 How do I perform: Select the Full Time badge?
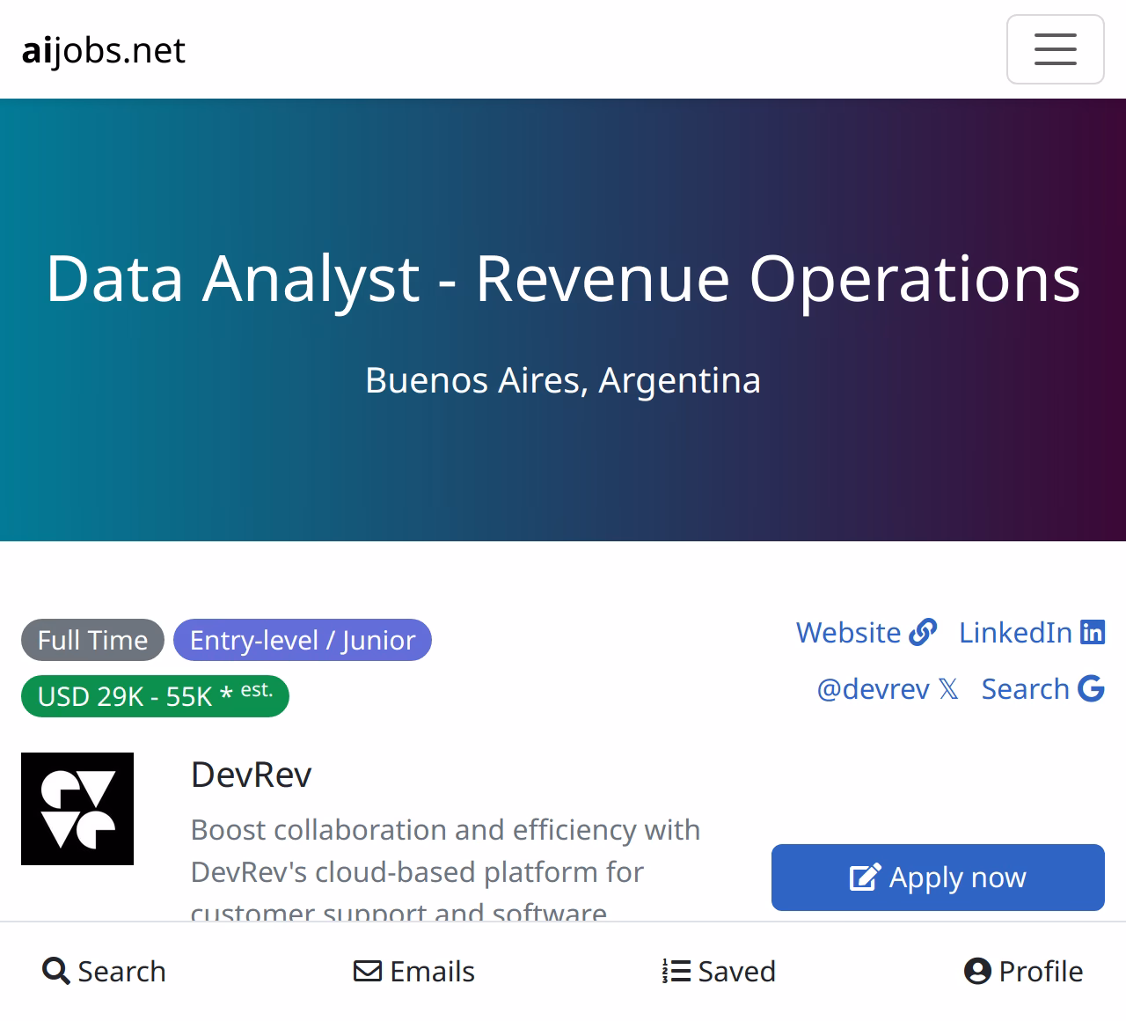[92, 640]
